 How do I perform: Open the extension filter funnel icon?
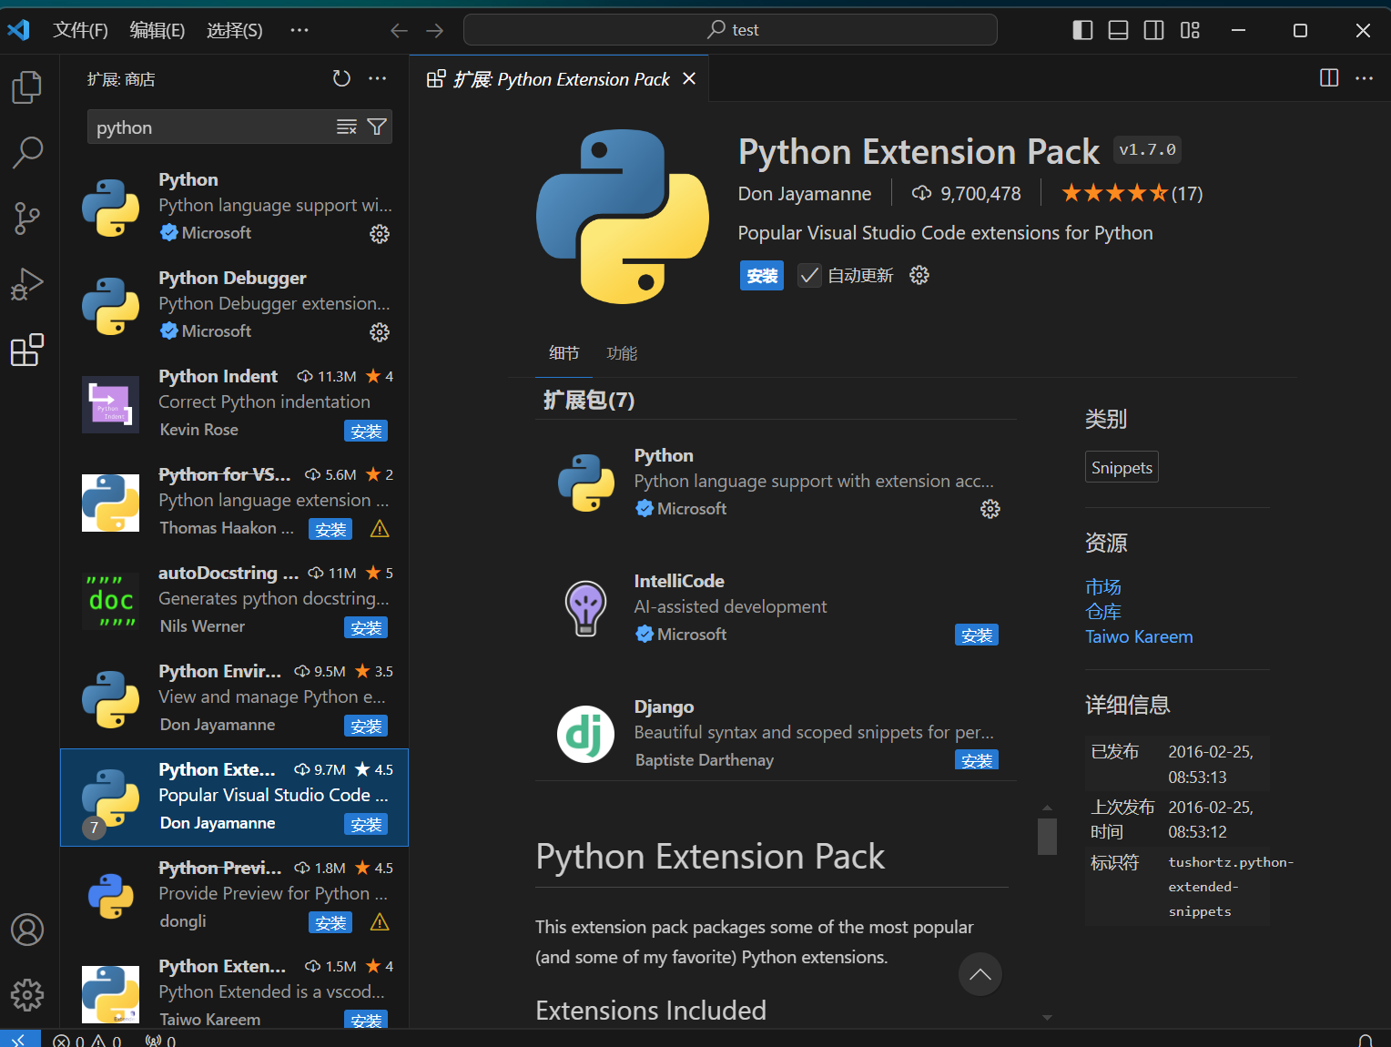[x=377, y=127]
